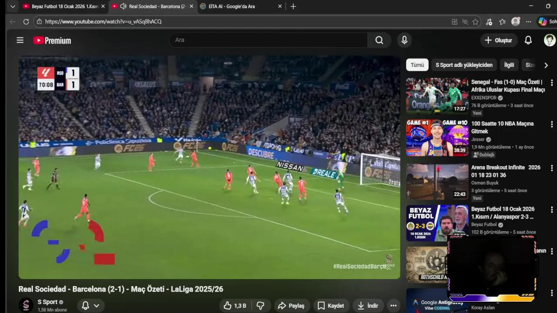Go to YouTube Premium home logo
This screenshot has width=557, height=313.
52,40
